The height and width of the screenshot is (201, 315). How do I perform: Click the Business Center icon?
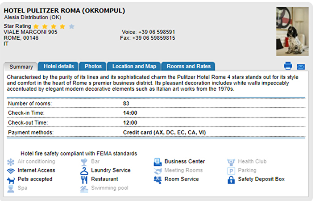tap(157, 162)
